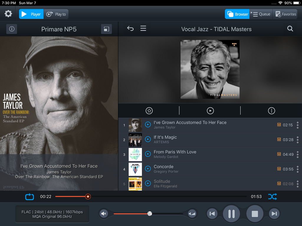
Task: Skip to the previous track
Action: (212, 214)
